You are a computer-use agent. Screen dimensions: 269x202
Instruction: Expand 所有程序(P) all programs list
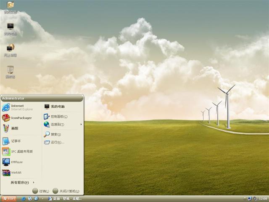(x=21, y=183)
